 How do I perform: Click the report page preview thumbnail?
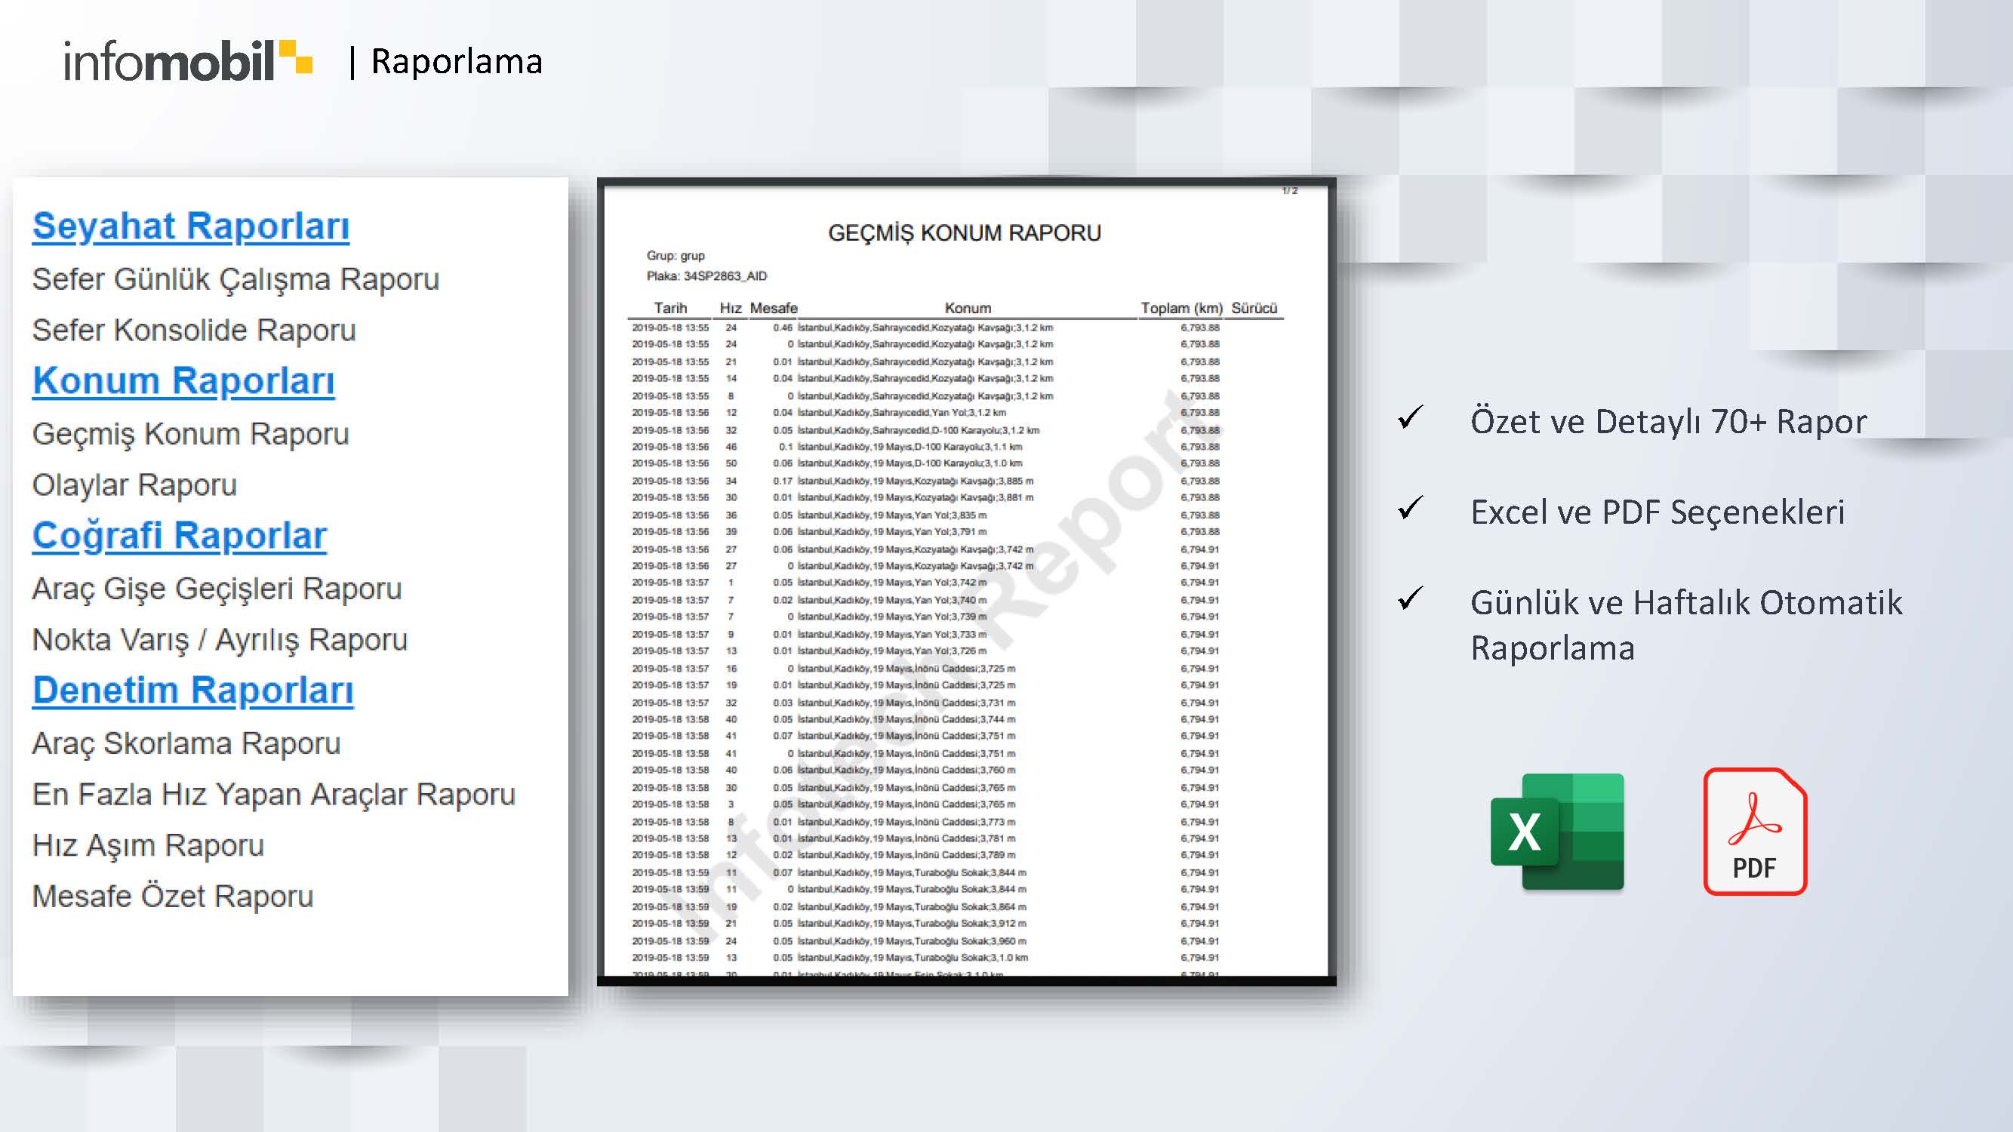[x=967, y=581]
